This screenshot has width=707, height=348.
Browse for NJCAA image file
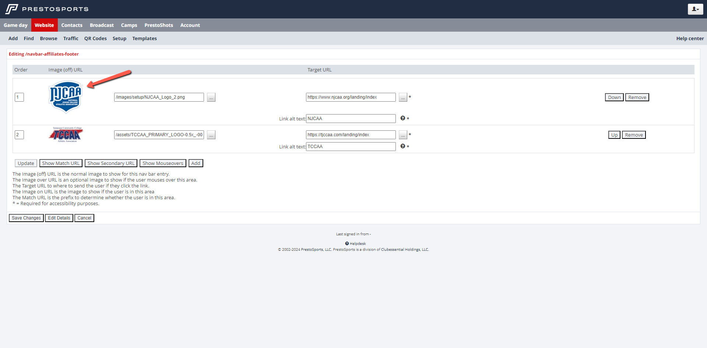[211, 97]
